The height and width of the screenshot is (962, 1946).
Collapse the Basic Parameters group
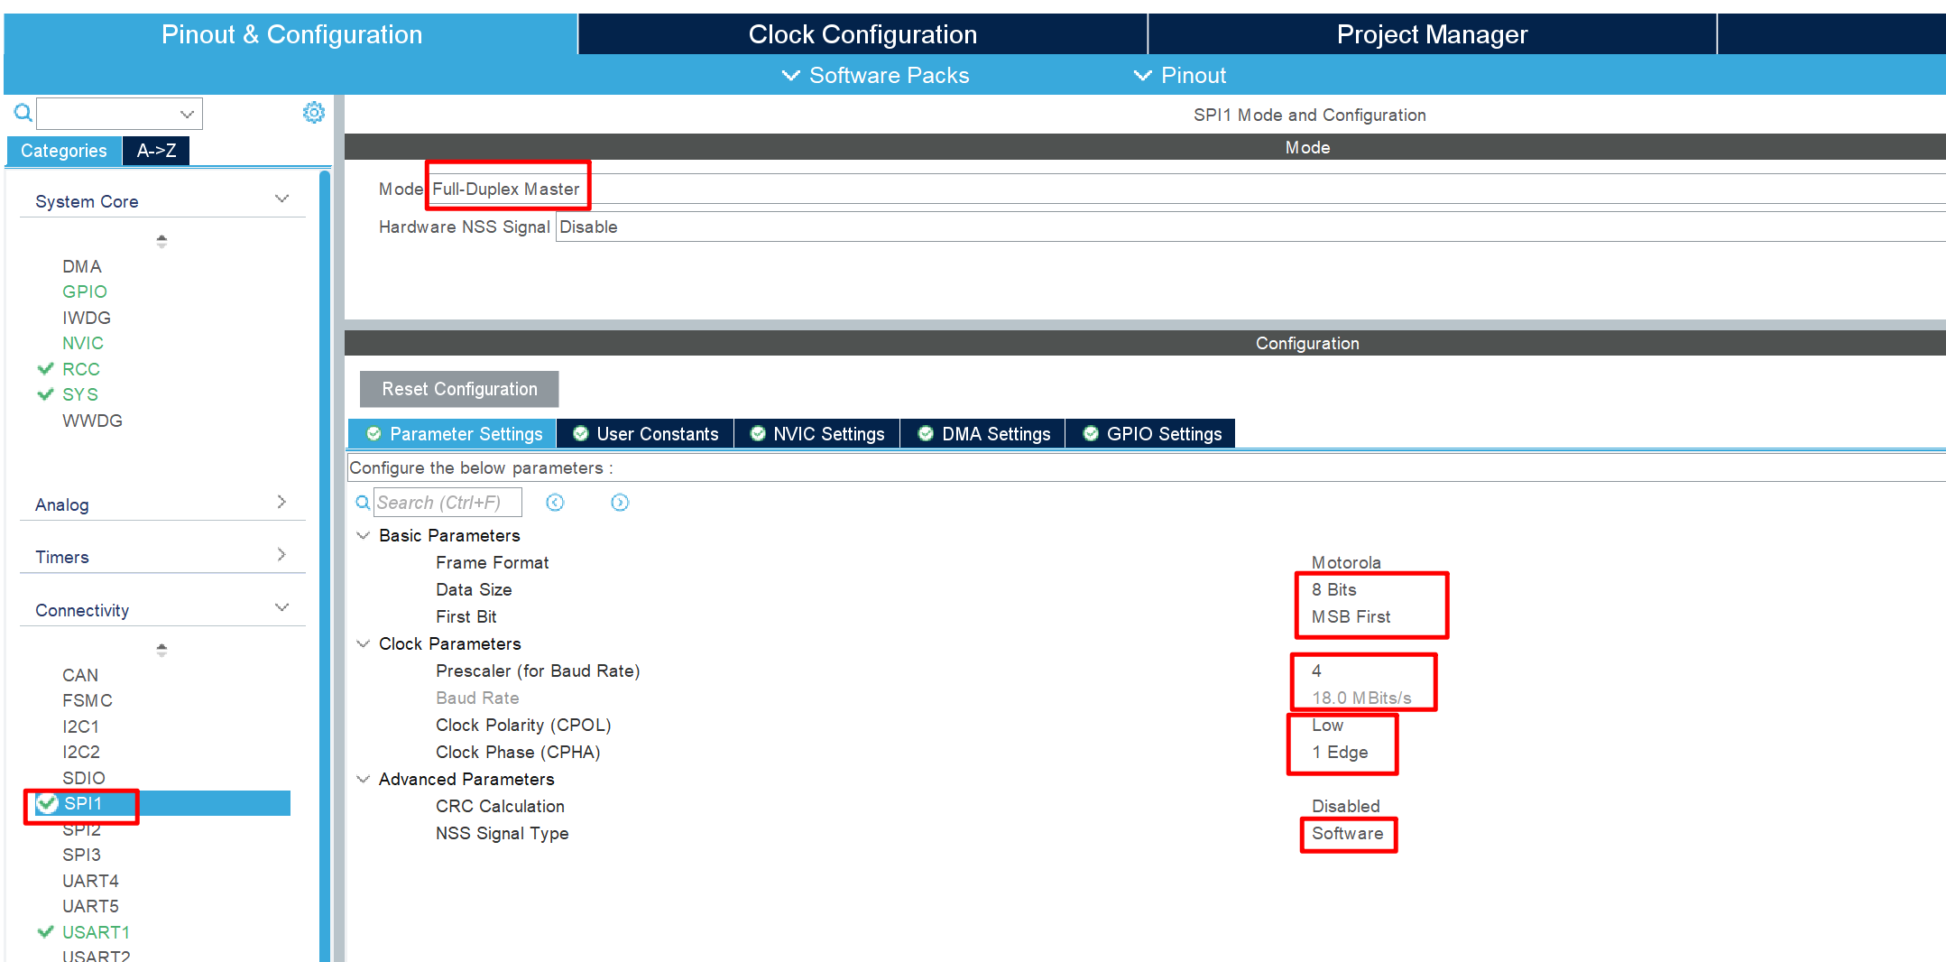point(363,535)
